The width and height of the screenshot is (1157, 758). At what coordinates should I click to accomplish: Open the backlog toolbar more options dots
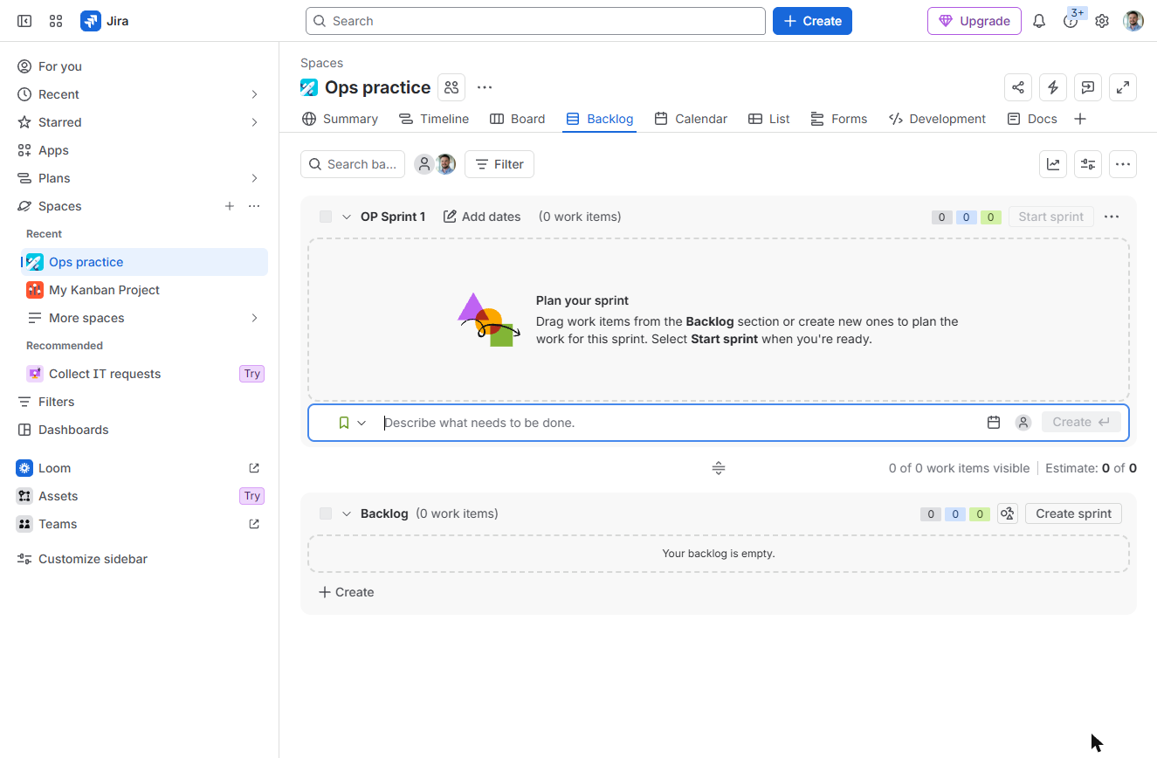(1123, 164)
